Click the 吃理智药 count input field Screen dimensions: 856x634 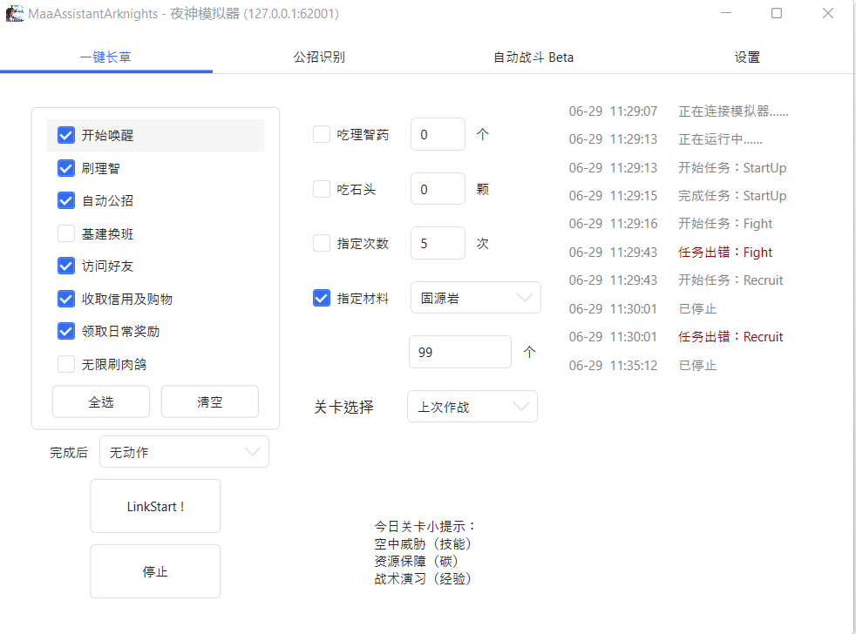438,134
